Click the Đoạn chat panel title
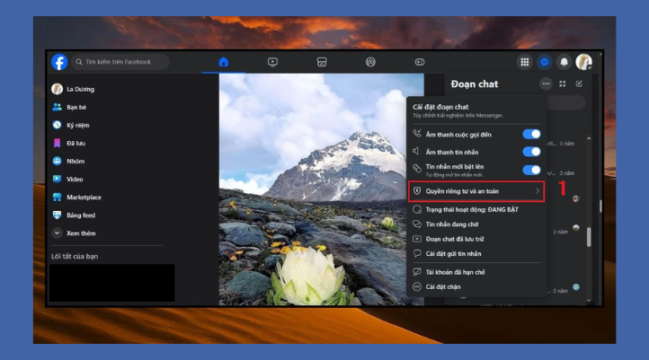 475,83
